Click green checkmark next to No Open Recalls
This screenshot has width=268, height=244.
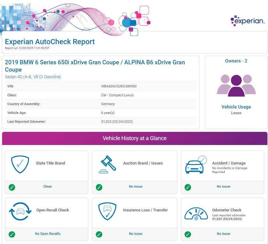coord(12,234)
